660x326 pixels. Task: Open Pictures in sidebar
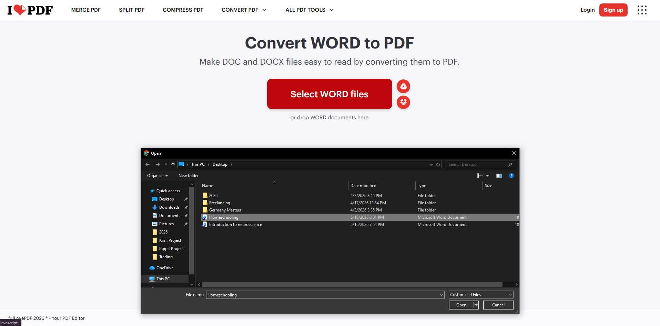pos(166,224)
